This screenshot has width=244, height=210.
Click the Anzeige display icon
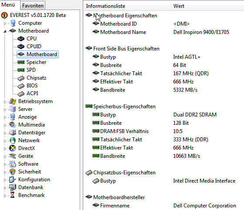point(13,117)
